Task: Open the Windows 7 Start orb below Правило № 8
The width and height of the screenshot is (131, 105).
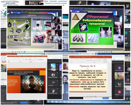Action: tap(48, 102)
